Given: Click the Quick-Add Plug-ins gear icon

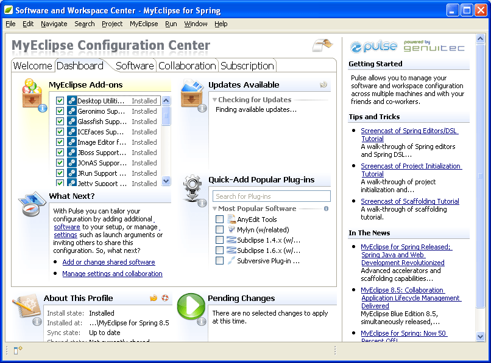Looking at the screenshot, I should [193, 188].
